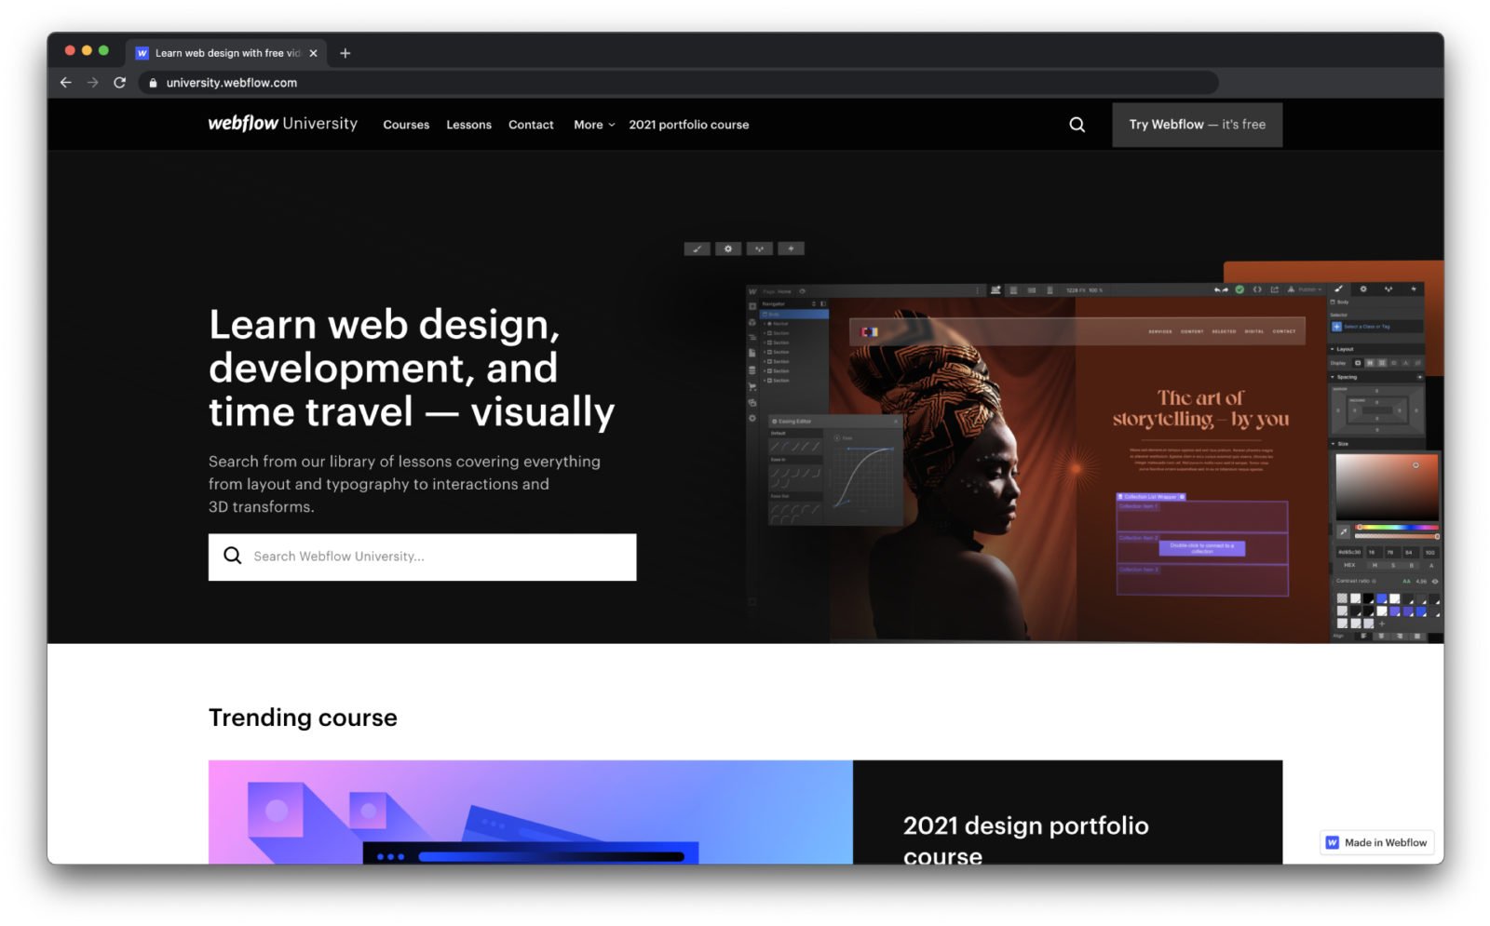This screenshot has height=926, width=1490.
Task: Click the 'Learn web design, development' hero heading
Action: 412,368
